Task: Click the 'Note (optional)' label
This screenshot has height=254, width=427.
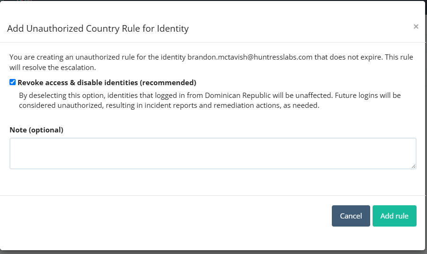Action: (x=36, y=130)
